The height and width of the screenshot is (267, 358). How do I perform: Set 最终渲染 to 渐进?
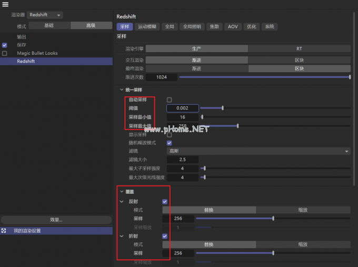pyautogui.click(x=197, y=68)
